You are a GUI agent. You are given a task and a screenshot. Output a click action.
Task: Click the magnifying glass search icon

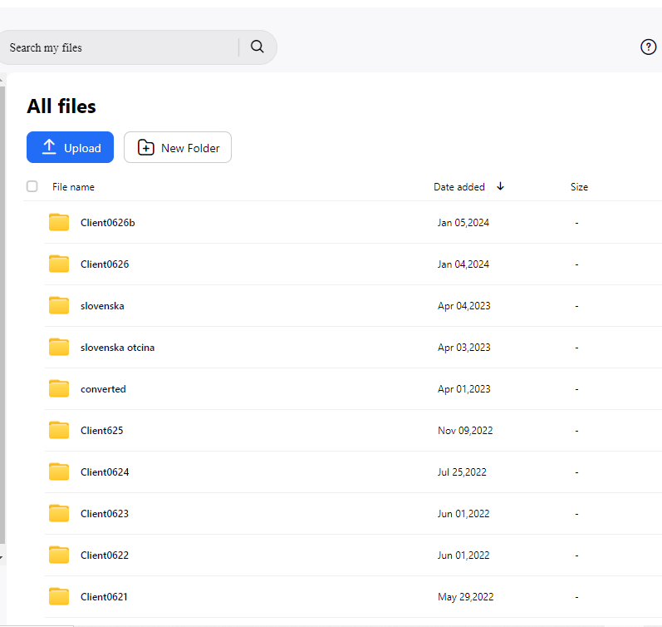[x=257, y=47]
